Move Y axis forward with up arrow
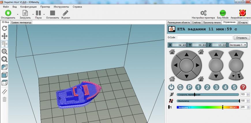251x123 pixels. click(186, 55)
